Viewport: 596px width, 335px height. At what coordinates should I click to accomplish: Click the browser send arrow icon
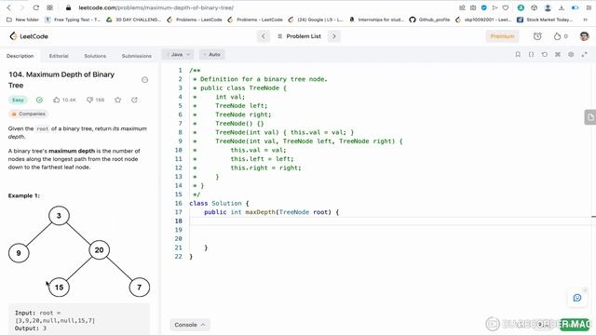click(494, 7)
